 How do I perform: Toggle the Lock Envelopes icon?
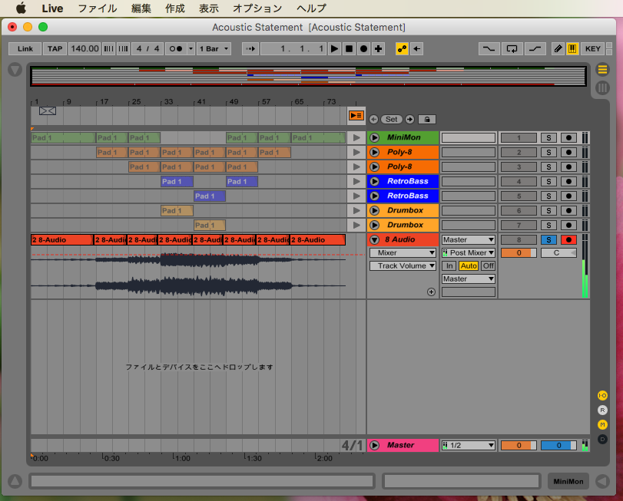[x=427, y=120]
